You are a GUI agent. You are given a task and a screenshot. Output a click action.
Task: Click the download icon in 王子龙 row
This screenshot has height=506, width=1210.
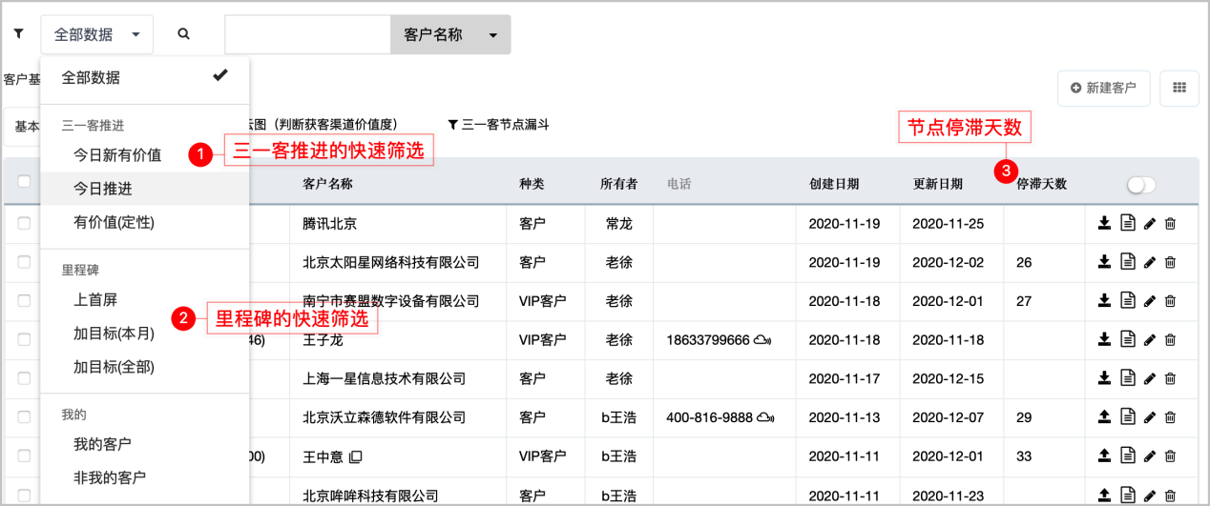(1104, 339)
